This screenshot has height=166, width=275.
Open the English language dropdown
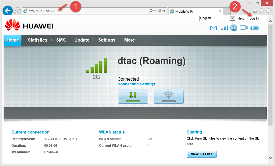click(x=217, y=18)
